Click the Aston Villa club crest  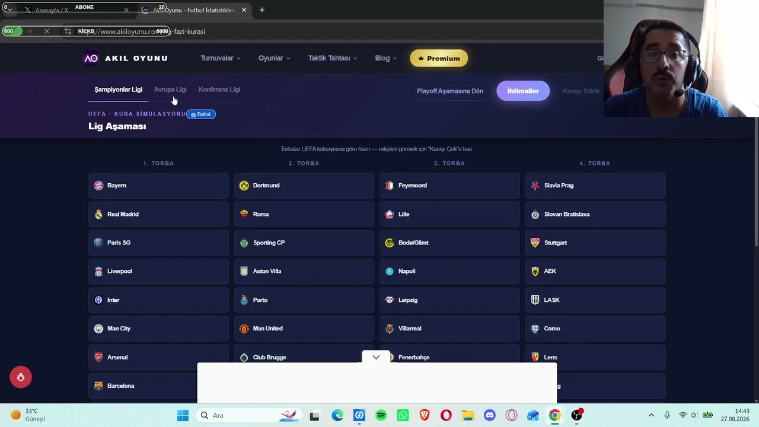click(244, 271)
